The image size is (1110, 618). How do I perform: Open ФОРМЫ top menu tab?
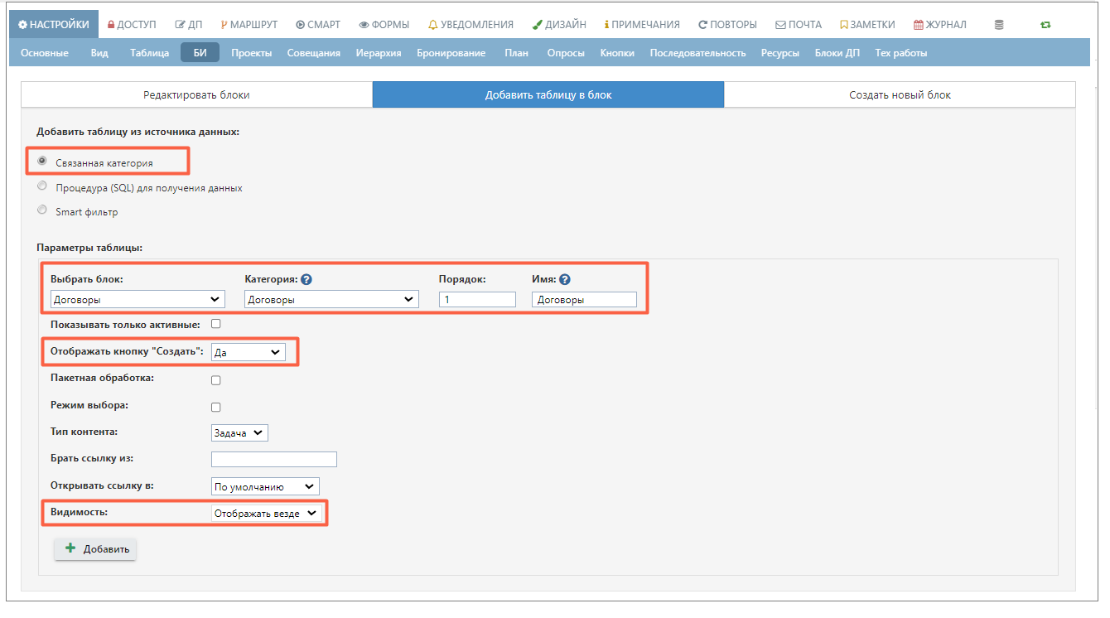point(384,25)
